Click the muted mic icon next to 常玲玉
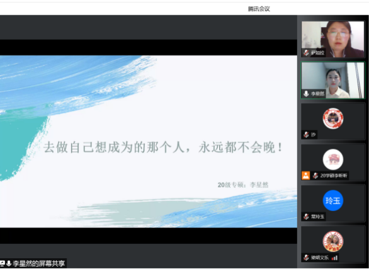The width and height of the screenshot is (369, 269). click(306, 217)
